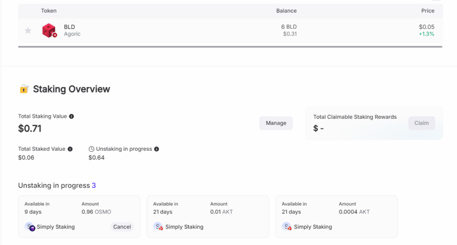Click the horizontal scrollbar below the token table
457x245 pixels.
(230, 46)
